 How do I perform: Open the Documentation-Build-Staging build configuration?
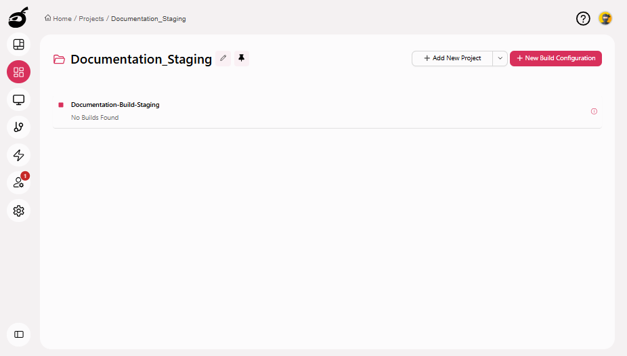[115, 105]
